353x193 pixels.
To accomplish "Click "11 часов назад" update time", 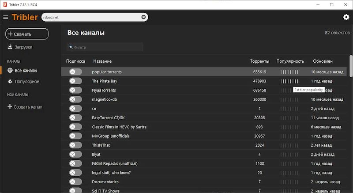I will (x=325, y=118).
